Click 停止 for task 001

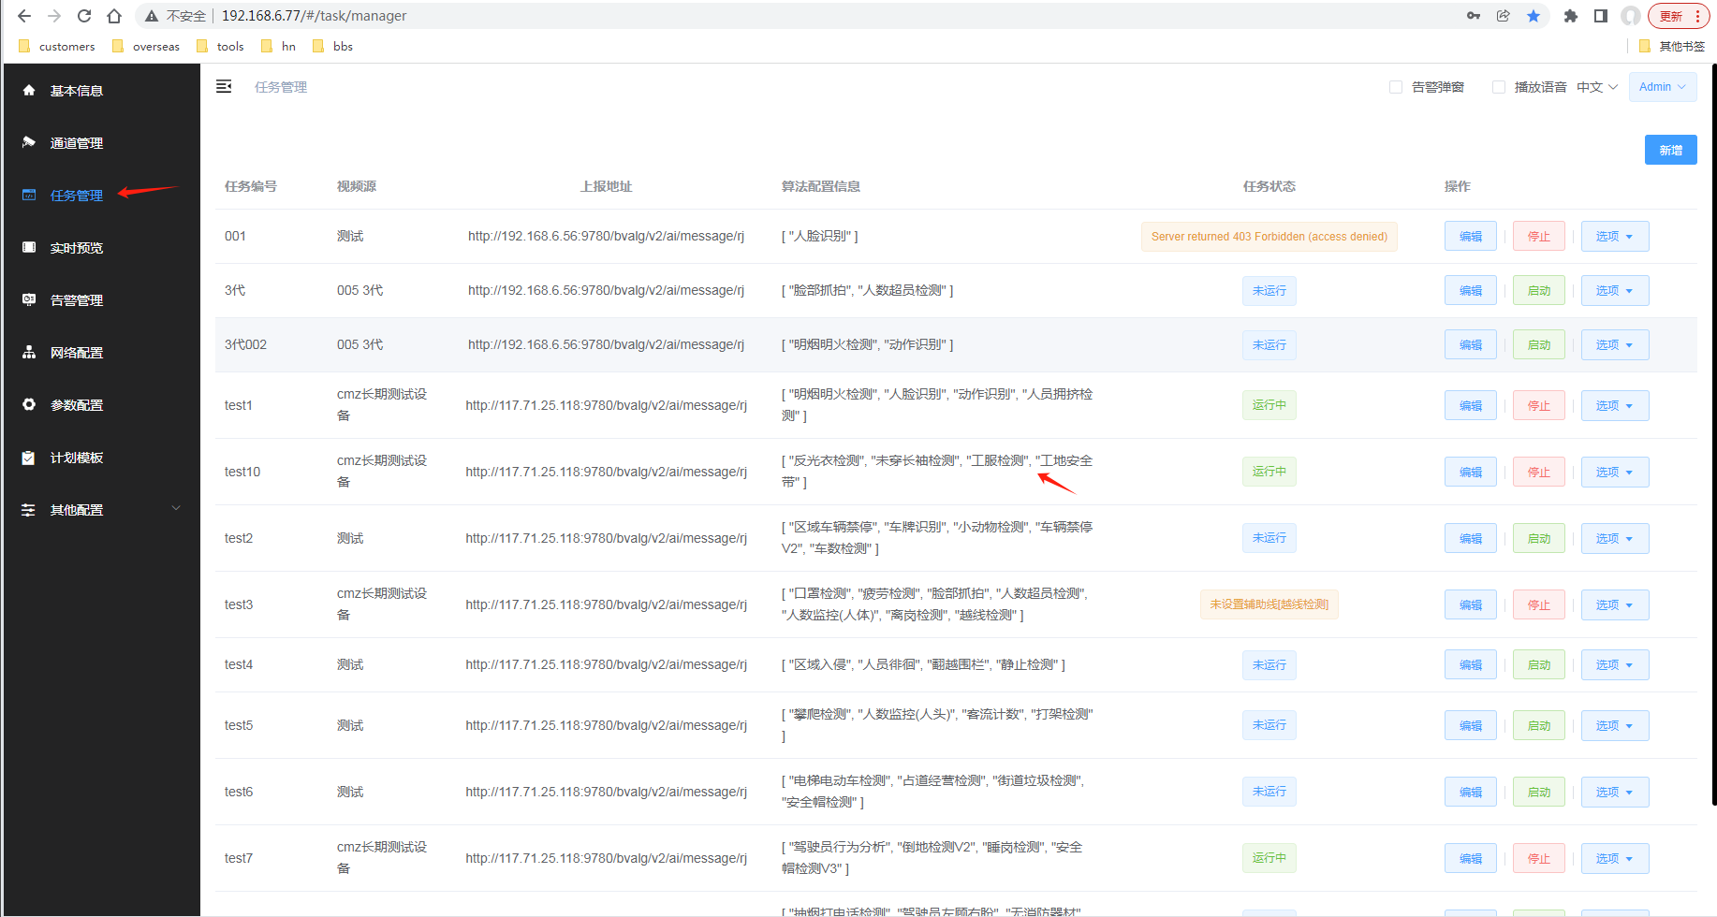click(x=1539, y=236)
